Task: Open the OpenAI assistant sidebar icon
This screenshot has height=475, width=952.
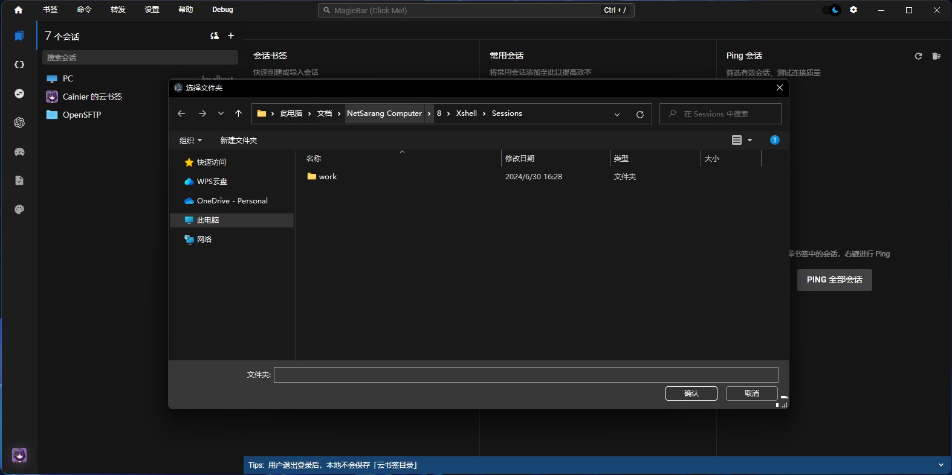Action: [19, 123]
